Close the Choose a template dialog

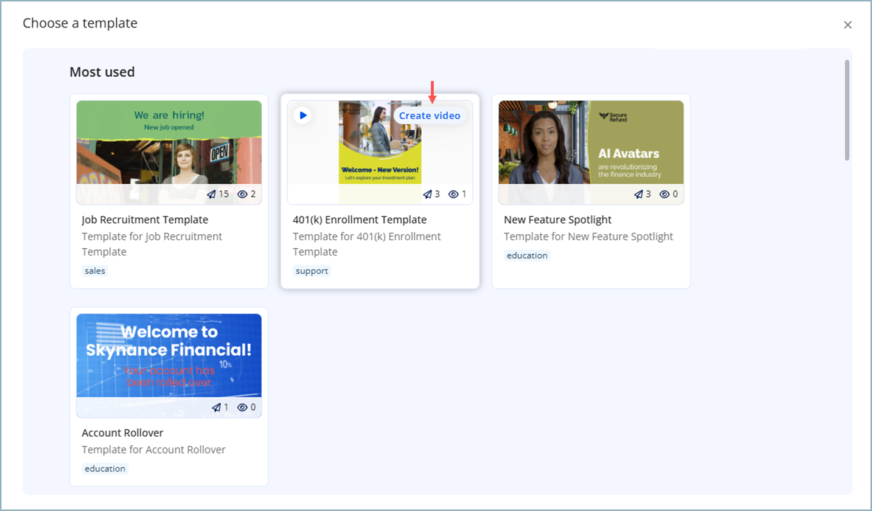[x=847, y=25]
